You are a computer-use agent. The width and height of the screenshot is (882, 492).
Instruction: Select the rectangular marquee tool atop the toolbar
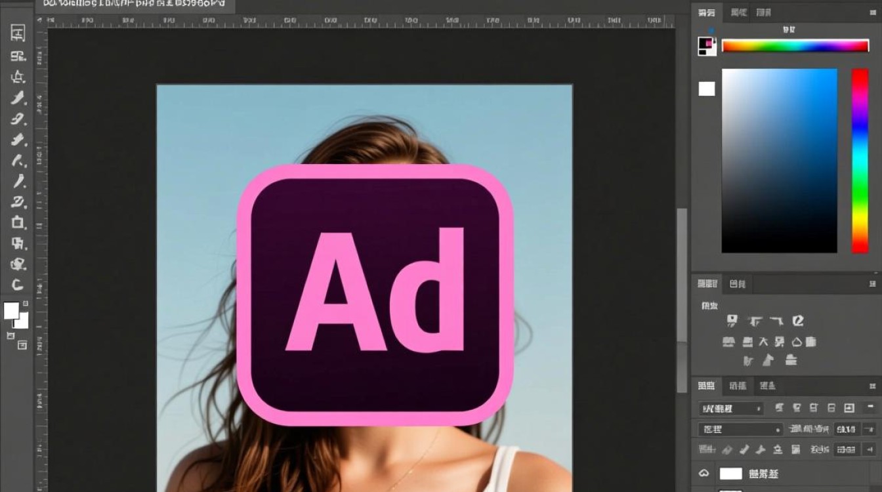pos(18,33)
